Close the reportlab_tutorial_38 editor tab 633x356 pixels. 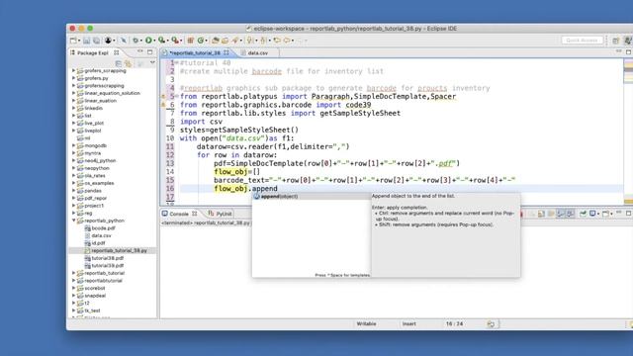(226, 52)
